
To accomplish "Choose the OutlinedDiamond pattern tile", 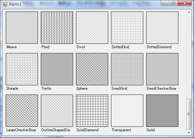I will tap(57, 111).
